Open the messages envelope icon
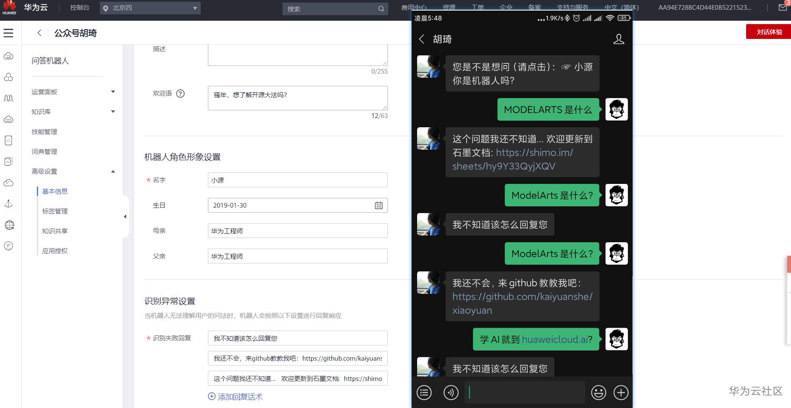Viewport: 791px width, 408px height. tap(783, 8)
